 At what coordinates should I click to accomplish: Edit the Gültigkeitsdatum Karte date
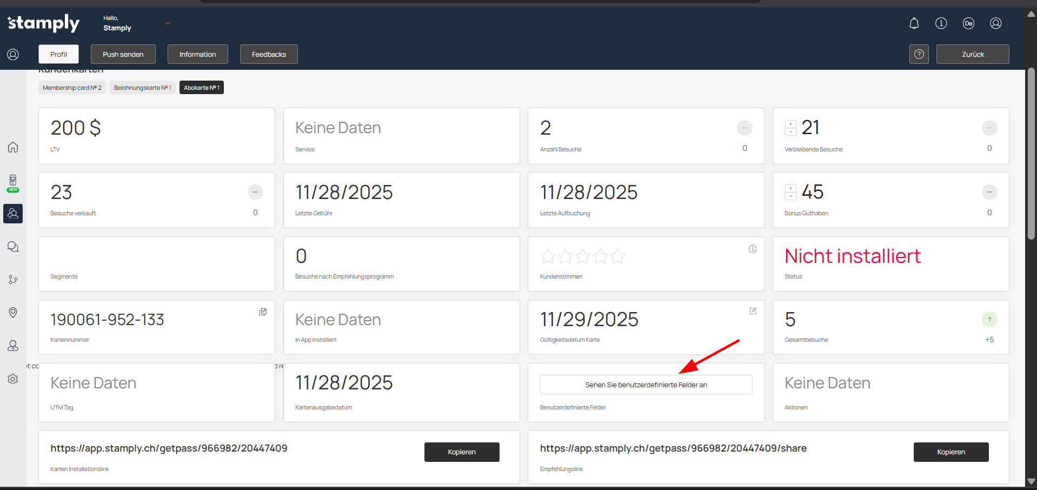753,311
